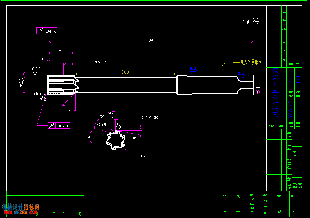Select the 莫氏2号锥柄 annotation
Image resolution: width=310 pixels, height=218 pixels.
(251, 62)
